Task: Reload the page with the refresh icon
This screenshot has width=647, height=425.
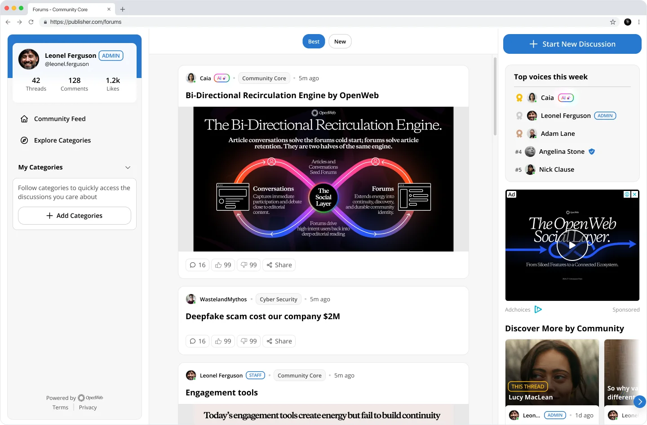Action: point(31,22)
